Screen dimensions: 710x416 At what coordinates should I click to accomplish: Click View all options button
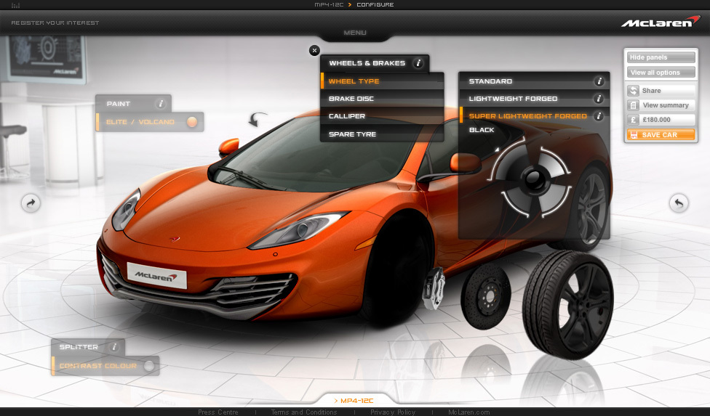[x=661, y=73]
